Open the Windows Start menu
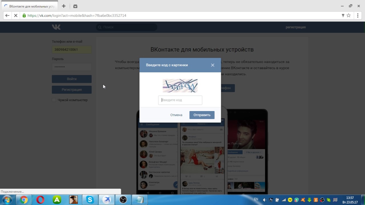365x205 pixels. pos(7,200)
